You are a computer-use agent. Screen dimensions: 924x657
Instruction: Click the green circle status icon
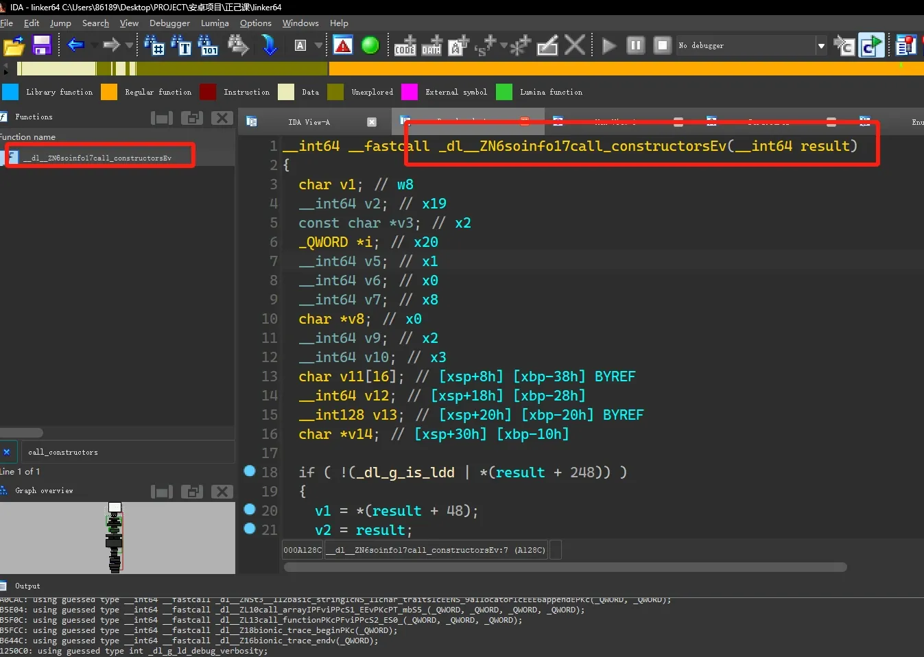[370, 46]
